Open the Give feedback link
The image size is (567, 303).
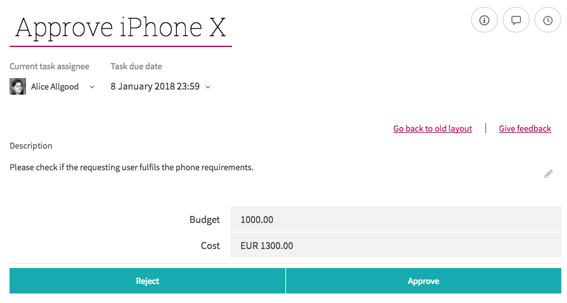click(524, 128)
